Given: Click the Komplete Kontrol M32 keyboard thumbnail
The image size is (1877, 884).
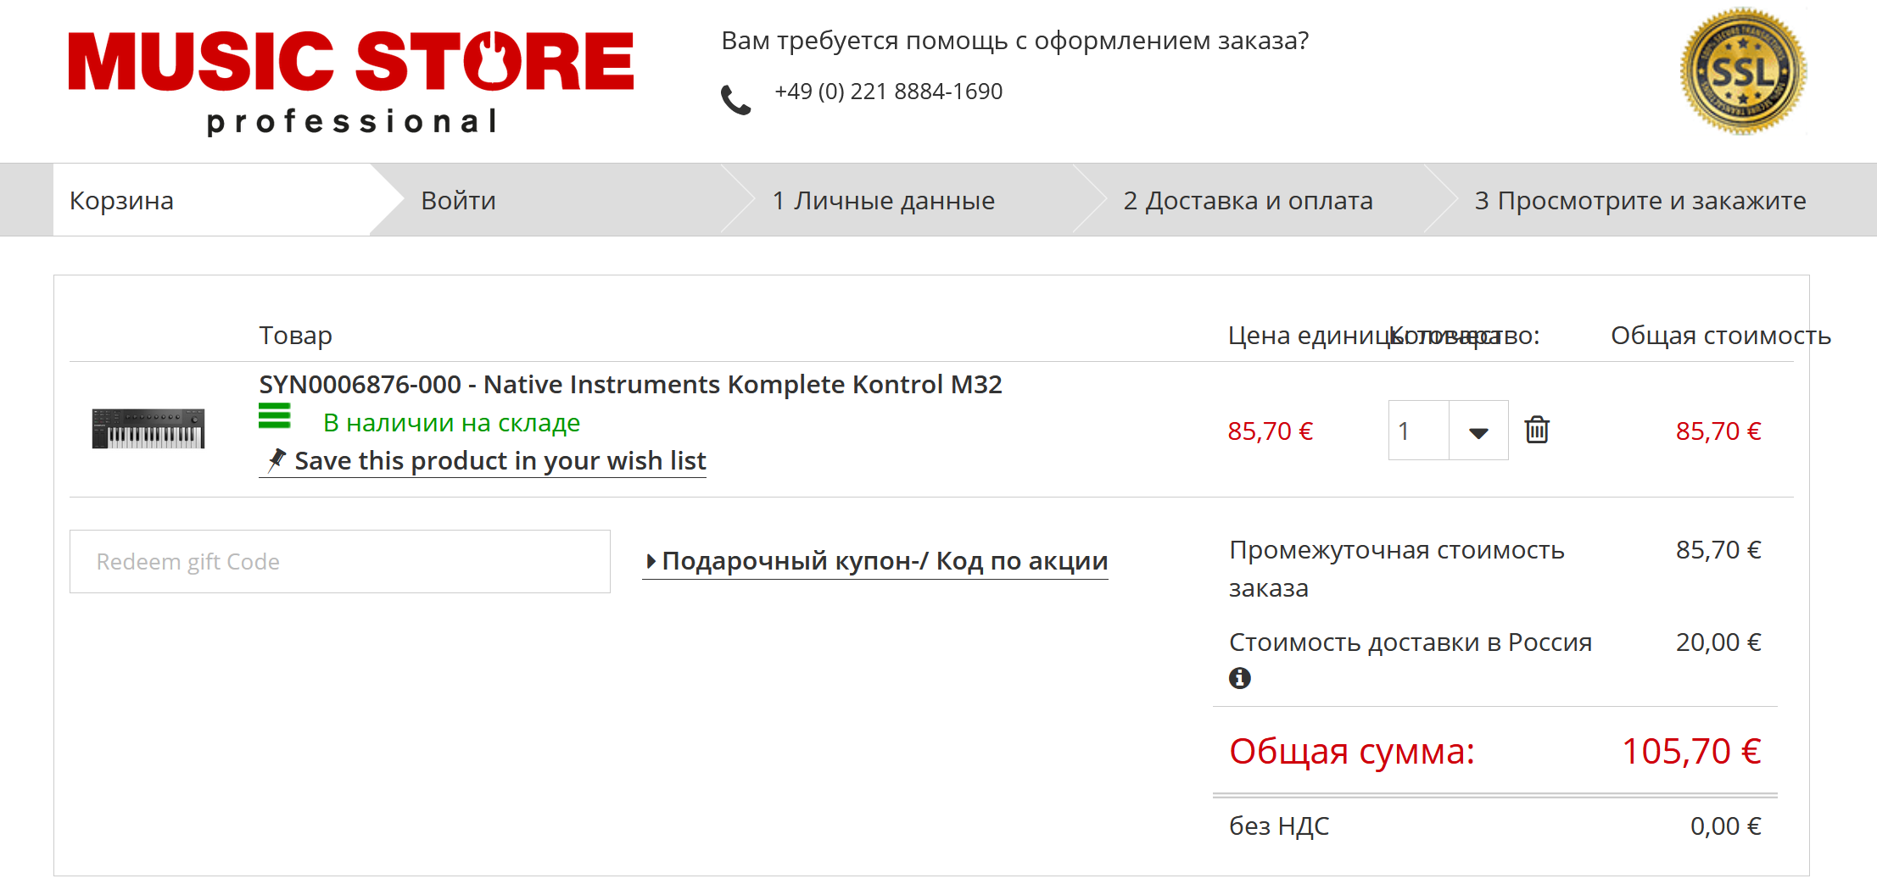Looking at the screenshot, I should [148, 428].
